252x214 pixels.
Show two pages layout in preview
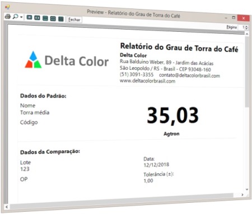(37, 18)
